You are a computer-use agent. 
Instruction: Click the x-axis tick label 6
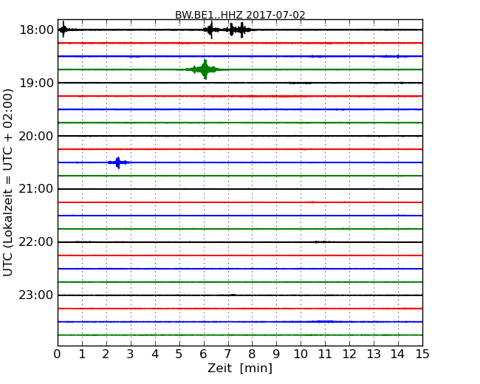coord(203,354)
